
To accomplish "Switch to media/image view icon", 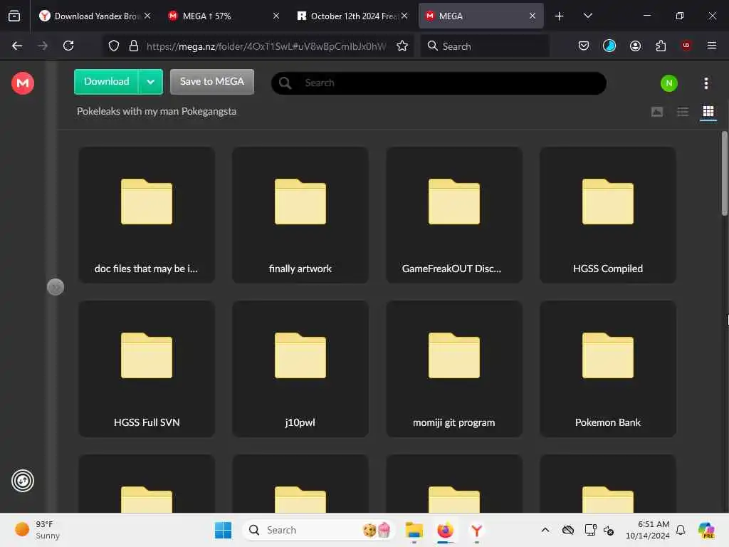I will coord(656,112).
